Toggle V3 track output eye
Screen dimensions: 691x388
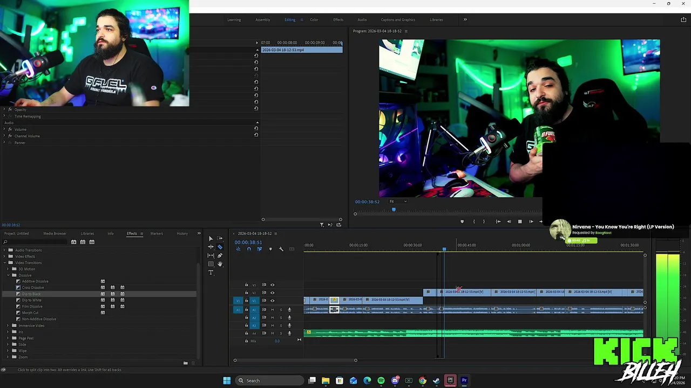(x=272, y=285)
